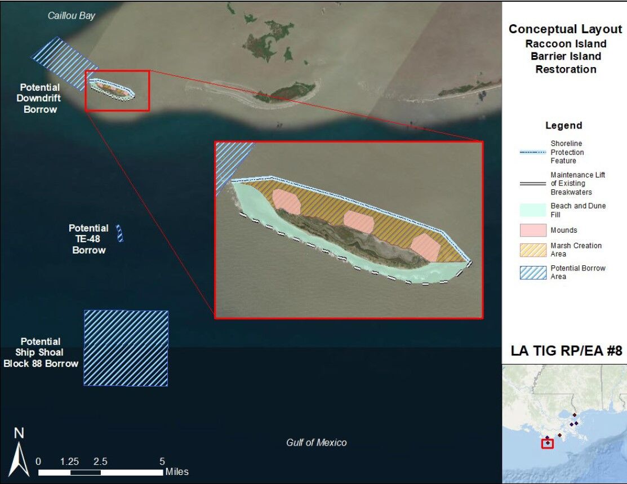This screenshot has width=627, height=484.
Task: Select the Marsh Creation Area hatched legend symbol
Action: [532, 250]
